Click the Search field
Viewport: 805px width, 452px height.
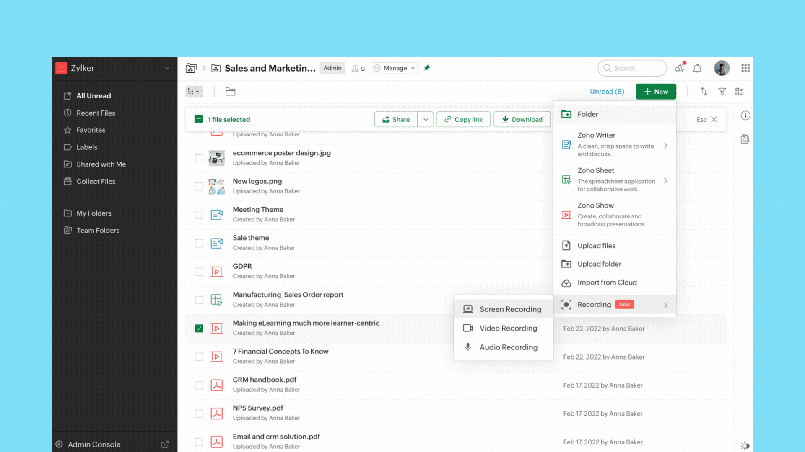(632, 68)
